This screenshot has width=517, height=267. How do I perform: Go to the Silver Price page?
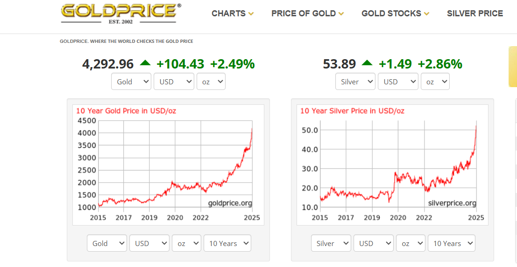475,14
